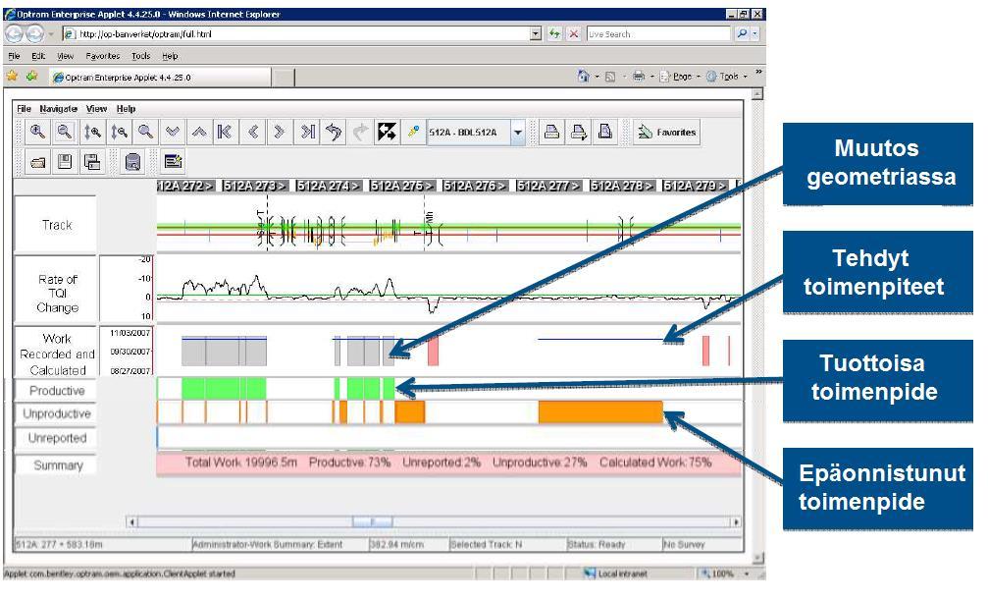Open the browser Tools dropdown with gear
The height and width of the screenshot is (600, 988).
tap(726, 77)
